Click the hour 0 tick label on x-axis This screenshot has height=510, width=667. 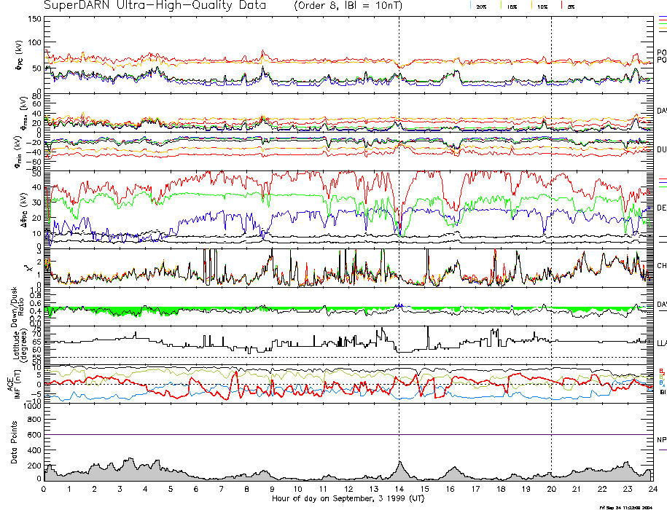(x=44, y=489)
